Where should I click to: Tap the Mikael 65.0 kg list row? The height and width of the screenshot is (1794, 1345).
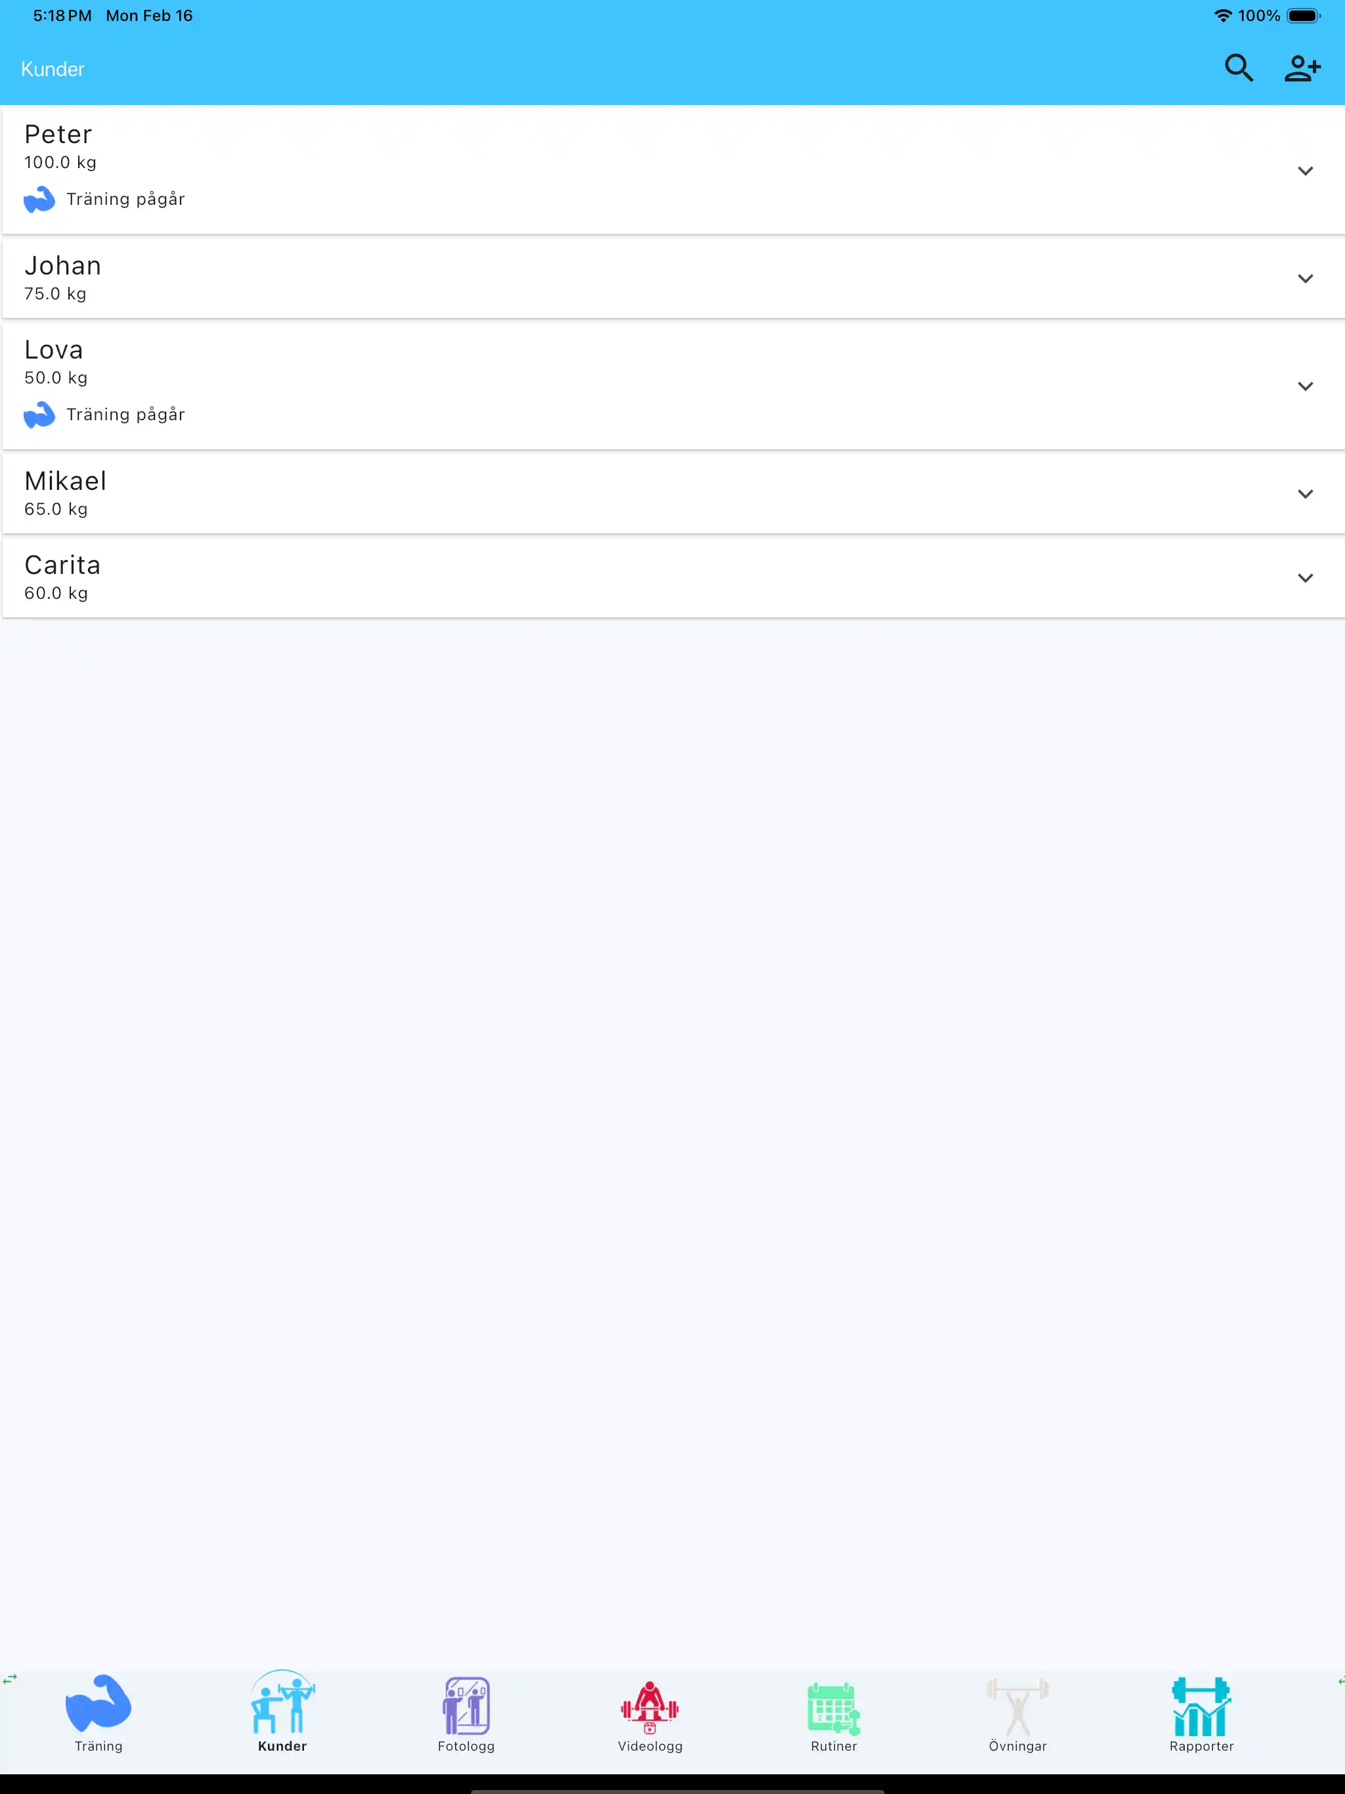pos(649,494)
